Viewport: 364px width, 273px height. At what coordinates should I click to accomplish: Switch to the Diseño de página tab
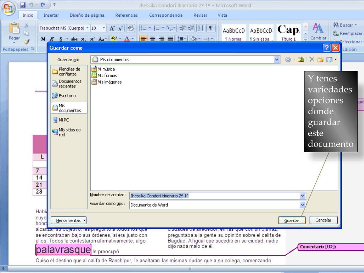tap(87, 15)
